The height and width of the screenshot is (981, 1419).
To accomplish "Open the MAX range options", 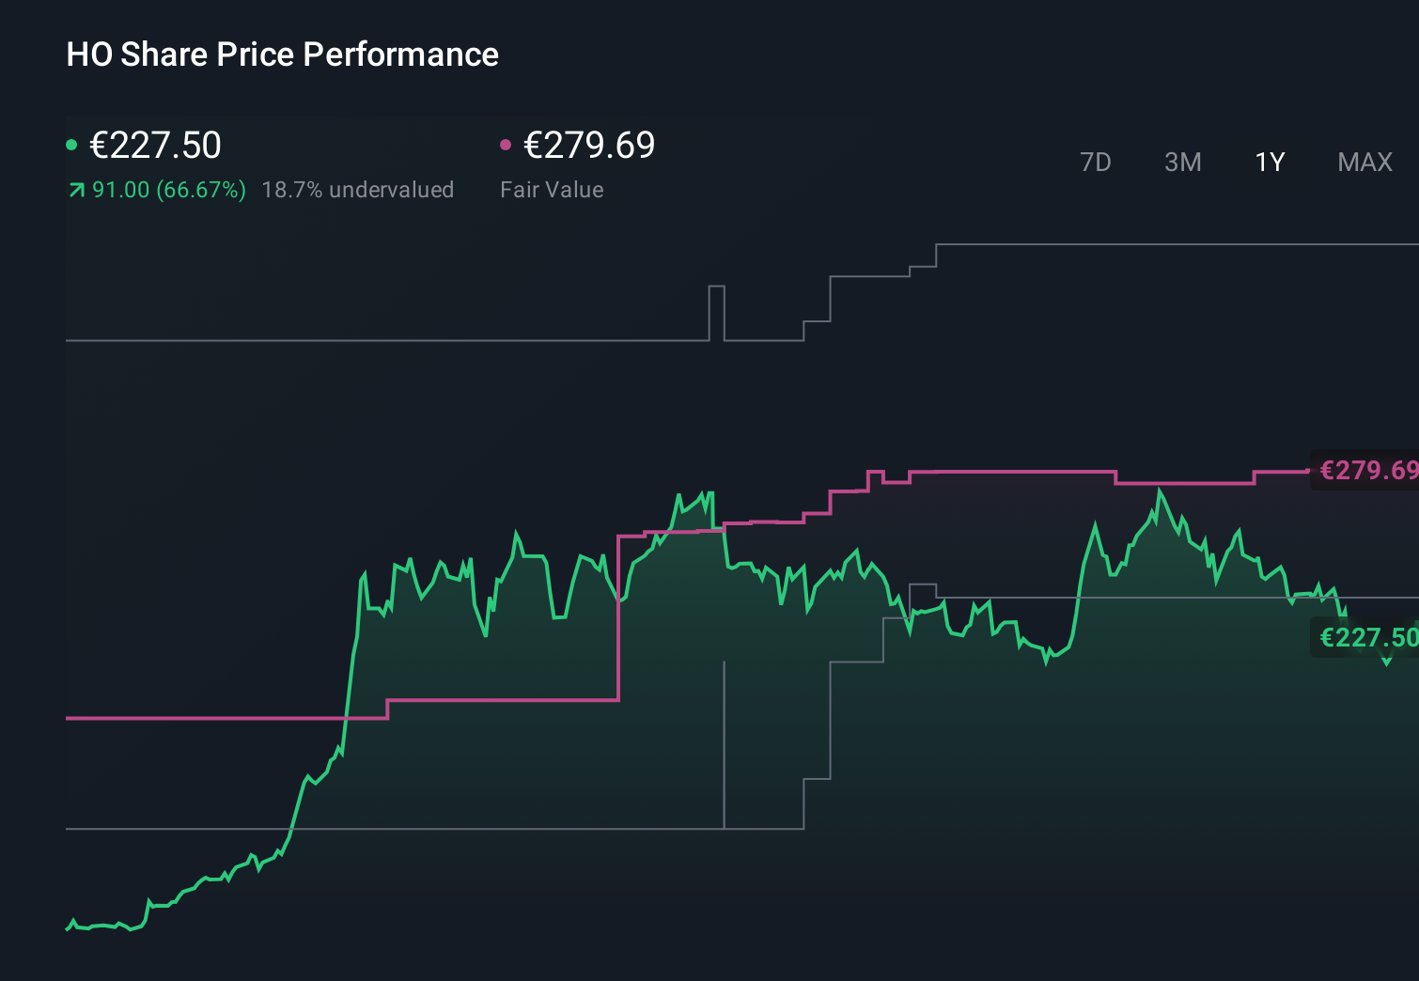I will click(x=1364, y=162).
